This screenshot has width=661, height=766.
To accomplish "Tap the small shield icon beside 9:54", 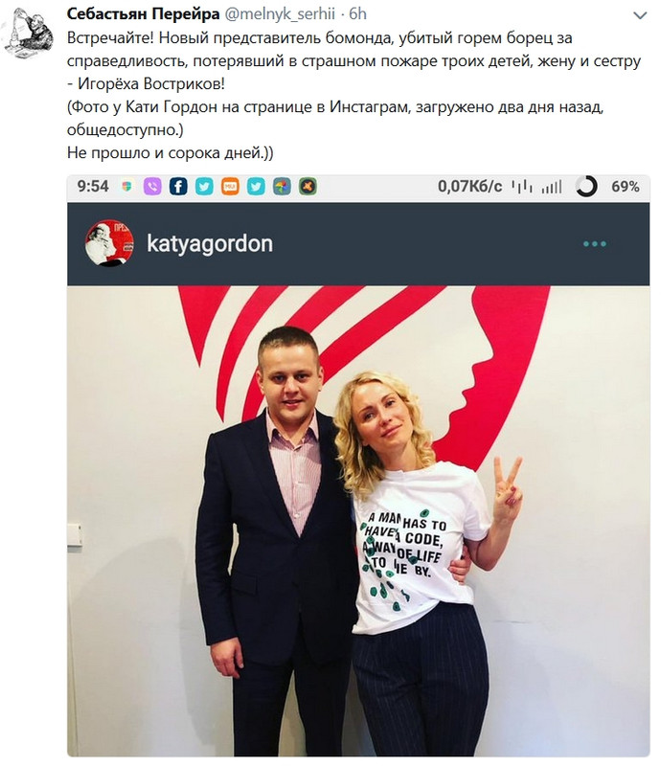I will click(127, 186).
